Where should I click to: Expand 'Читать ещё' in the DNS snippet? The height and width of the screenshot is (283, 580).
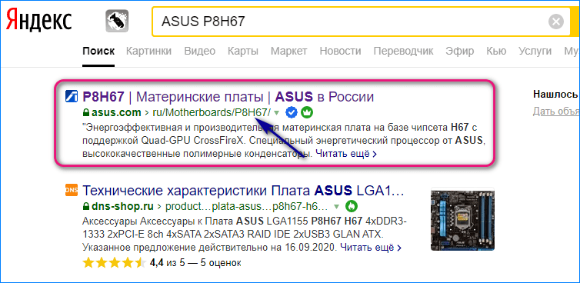(371, 246)
